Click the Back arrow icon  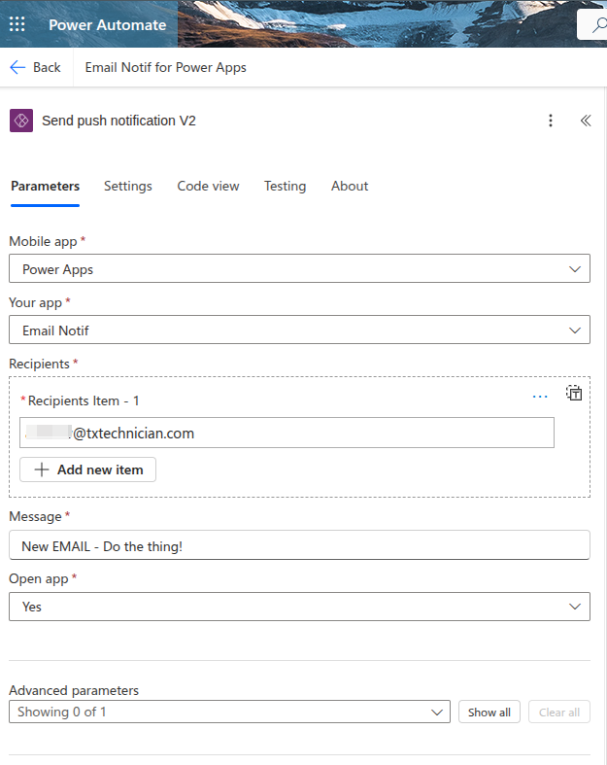(17, 67)
